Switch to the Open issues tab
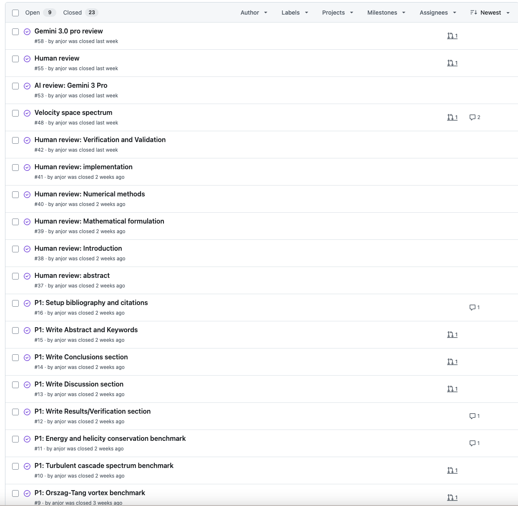 pos(33,13)
